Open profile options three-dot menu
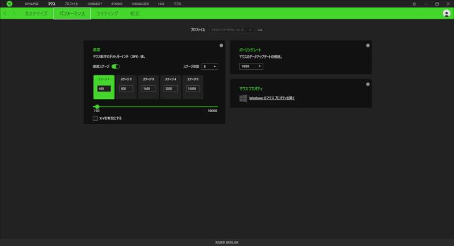 (260, 30)
